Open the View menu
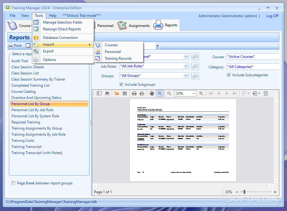This screenshot has height=211, width=287. (25, 16)
